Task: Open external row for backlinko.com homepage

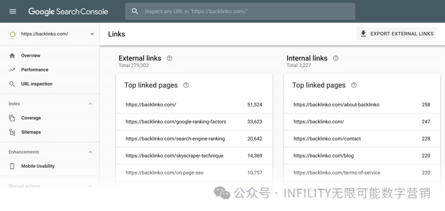Action: [194, 105]
